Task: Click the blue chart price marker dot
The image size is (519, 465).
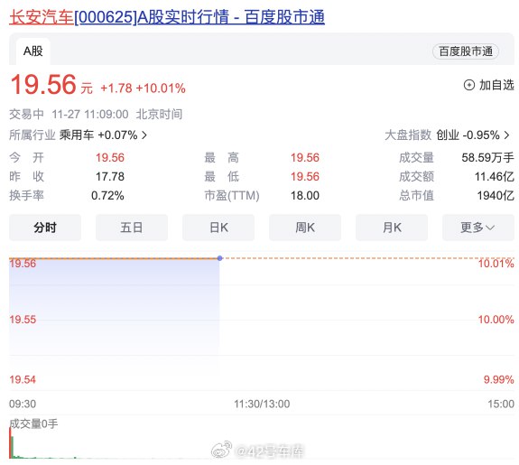Action: pos(219,258)
